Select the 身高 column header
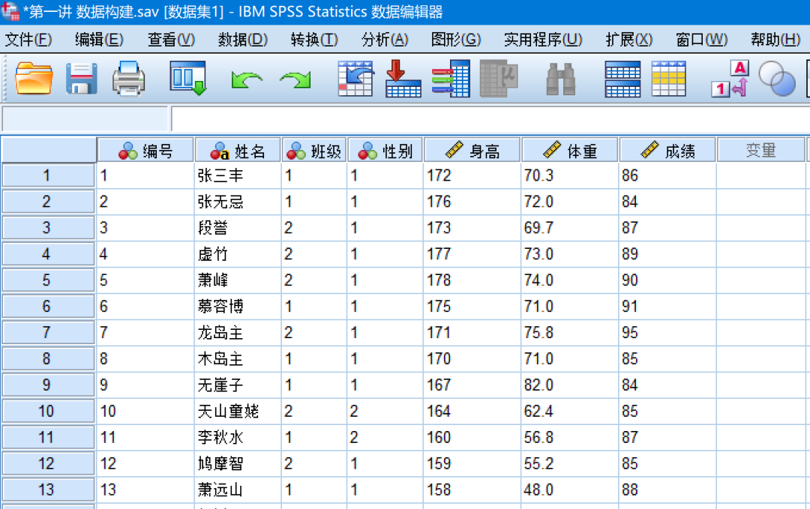 coord(472,150)
